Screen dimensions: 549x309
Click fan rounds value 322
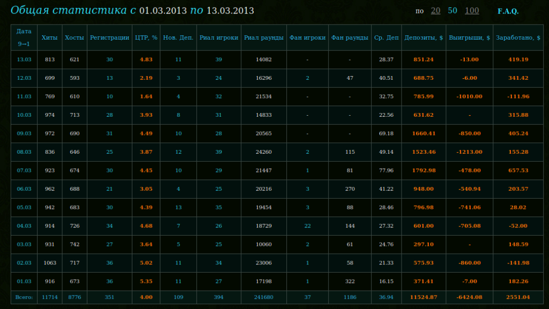pyautogui.click(x=350, y=281)
